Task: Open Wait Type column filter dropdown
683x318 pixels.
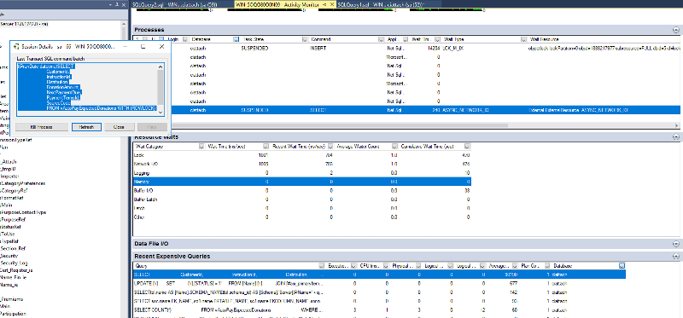Action: tap(524, 39)
